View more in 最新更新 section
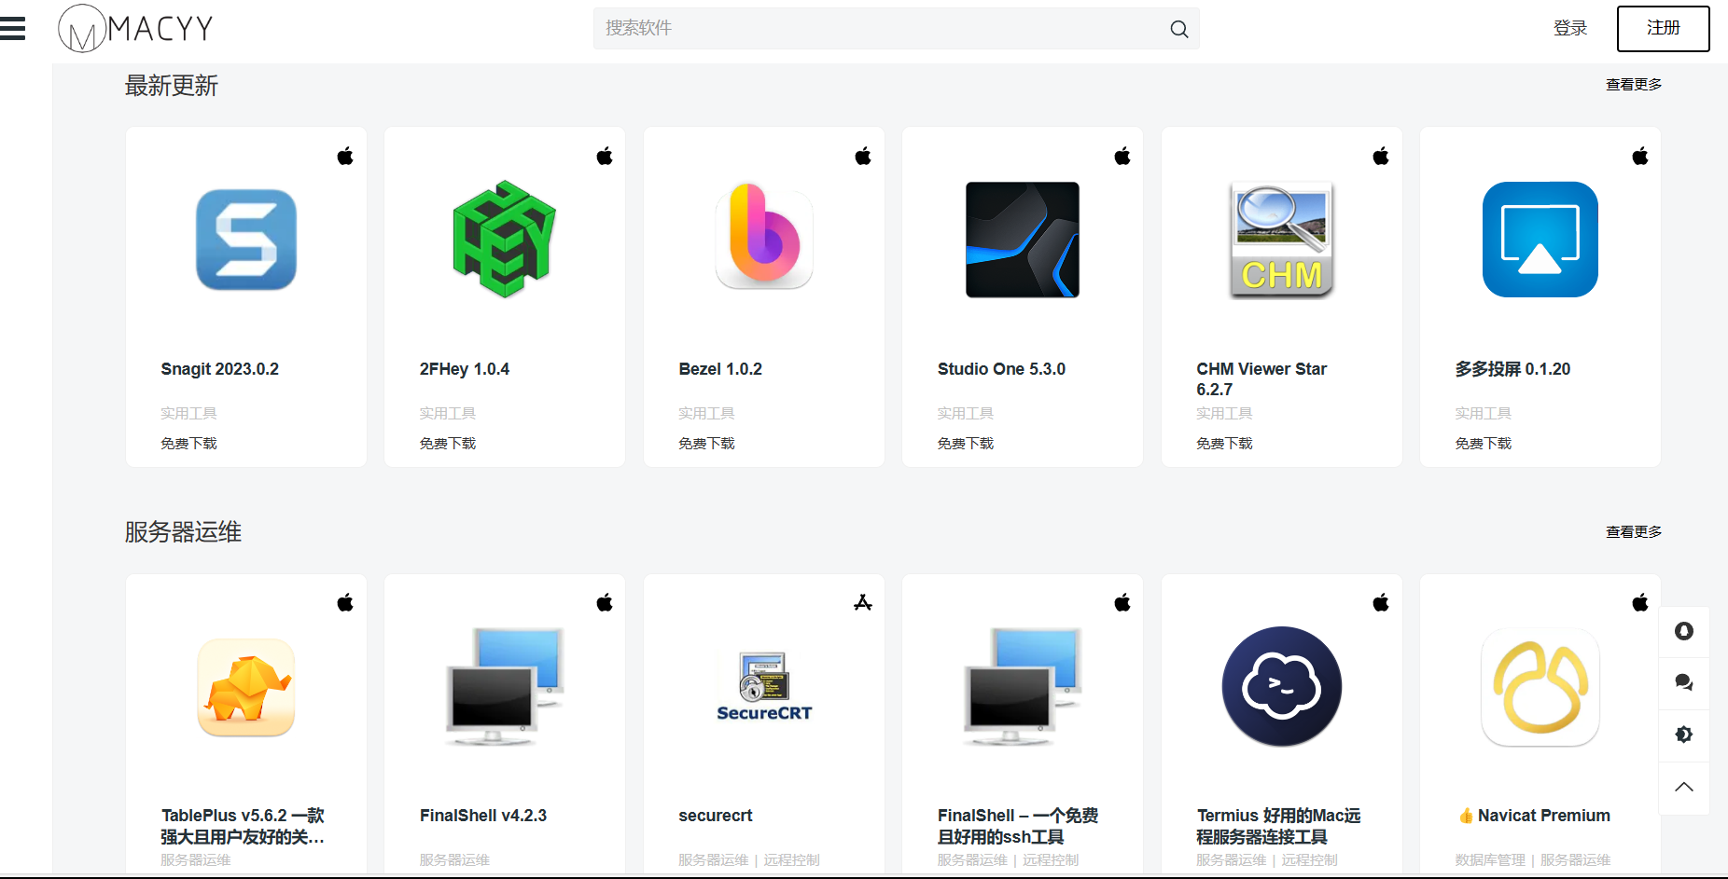This screenshot has width=1728, height=879. [1633, 85]
